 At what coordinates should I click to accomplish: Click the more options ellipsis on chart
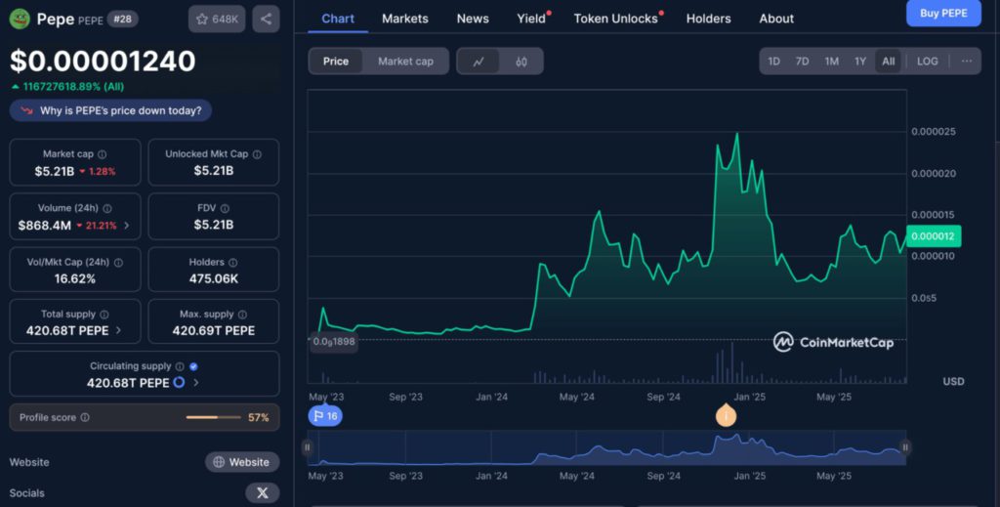pyautogui.click(x=966, y=61)
